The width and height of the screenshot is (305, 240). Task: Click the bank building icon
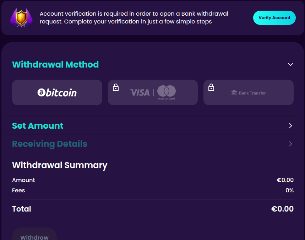pyautogui.click(x=234, y=93)
